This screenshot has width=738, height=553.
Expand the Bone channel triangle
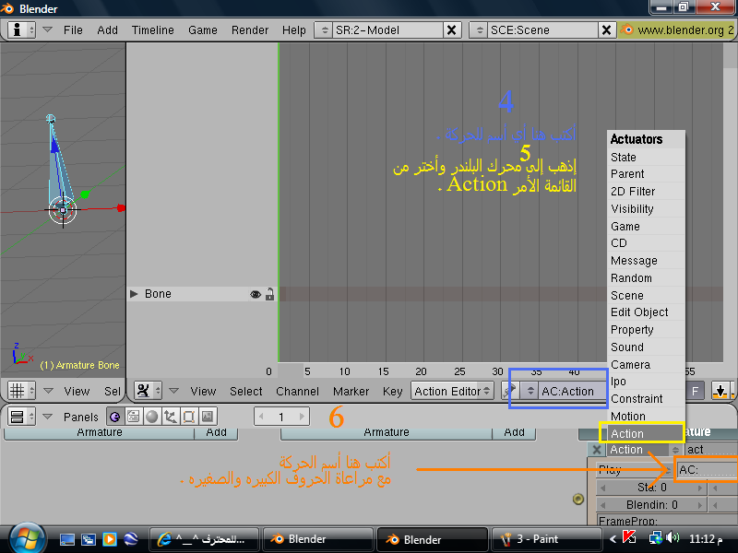[x=134, y=294]
